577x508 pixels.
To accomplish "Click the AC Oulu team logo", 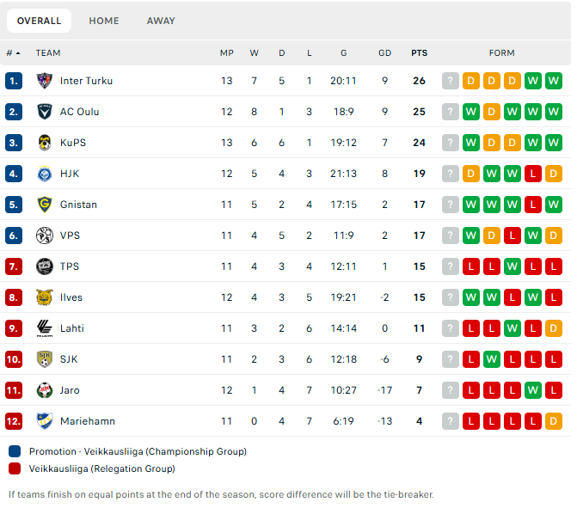I will tap(45, 112).
